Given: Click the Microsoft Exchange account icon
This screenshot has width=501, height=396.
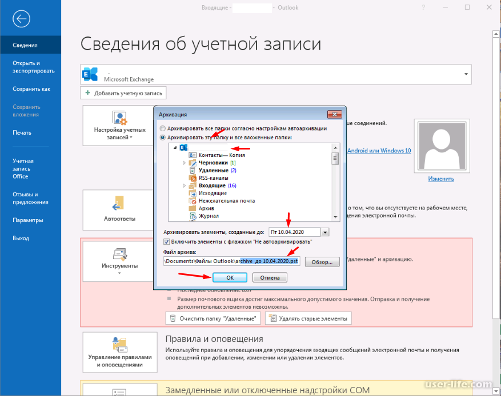Looking at the screenshot, I should (90, 74).
